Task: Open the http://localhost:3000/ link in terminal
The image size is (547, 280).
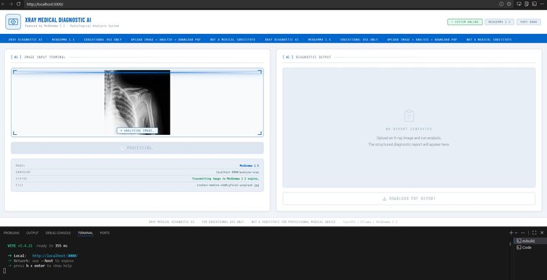Action: pyautogui.click(x=55, y=256)
